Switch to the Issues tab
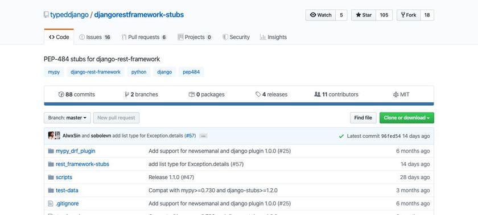478x215 pixels. tap(95, 37)
